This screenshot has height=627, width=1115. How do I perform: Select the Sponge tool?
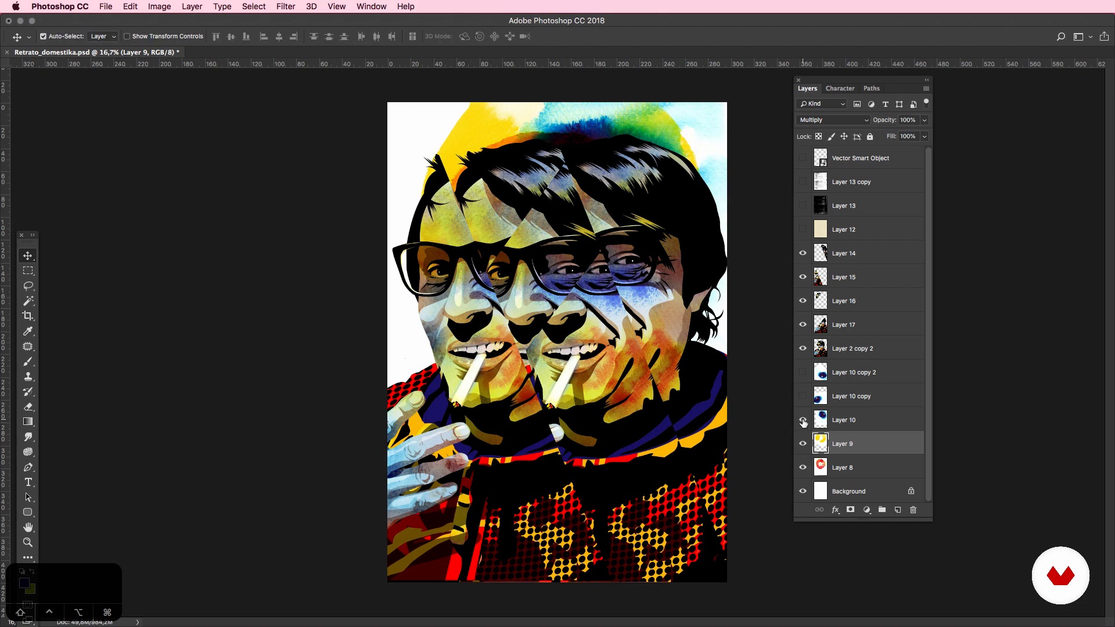tap(28, 452)
